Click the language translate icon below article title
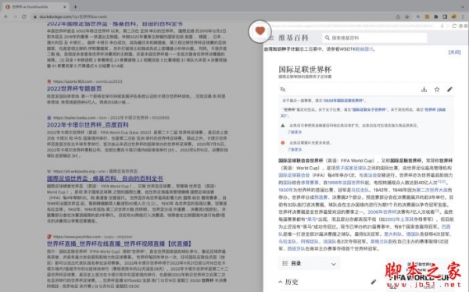 point(282,89)
